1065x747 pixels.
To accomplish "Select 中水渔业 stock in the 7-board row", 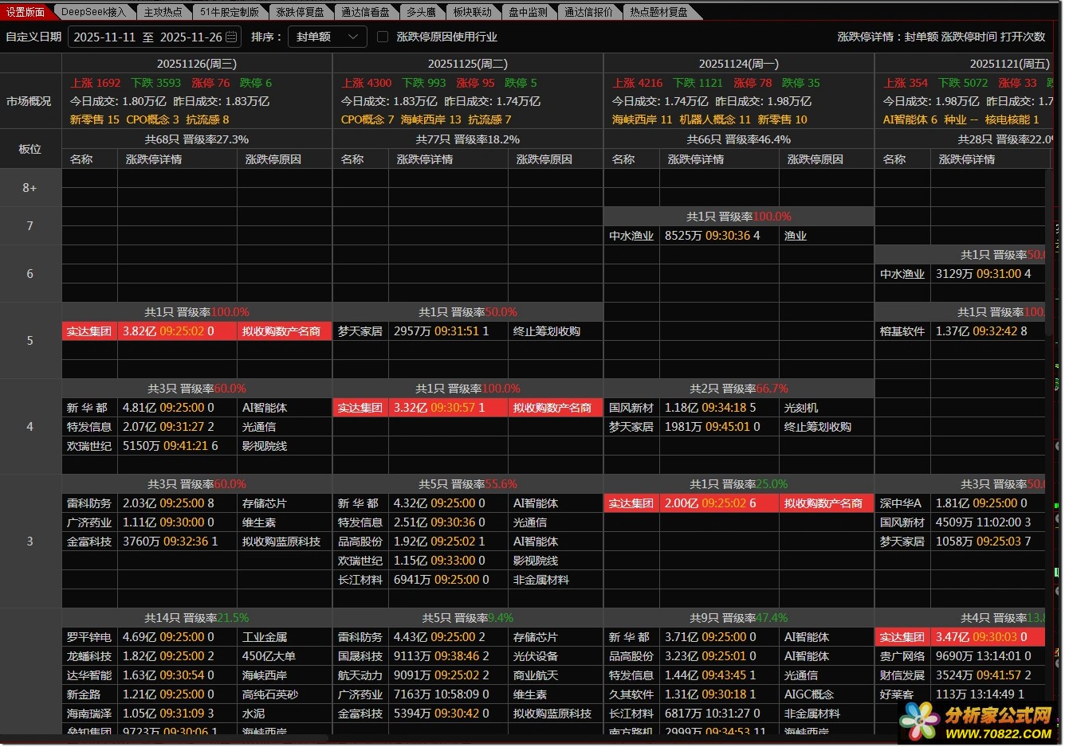I will [x=631, y=236].
